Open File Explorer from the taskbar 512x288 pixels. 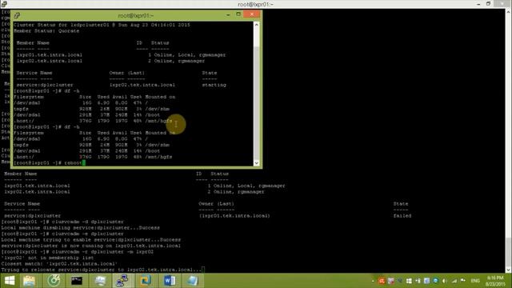pyautogui.click(x=29, y=281)
